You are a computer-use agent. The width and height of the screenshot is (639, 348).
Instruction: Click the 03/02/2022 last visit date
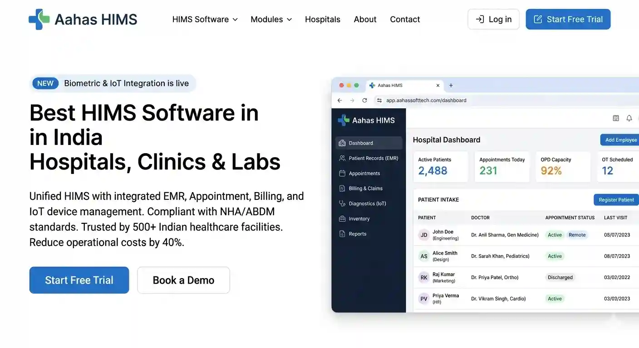617,277
